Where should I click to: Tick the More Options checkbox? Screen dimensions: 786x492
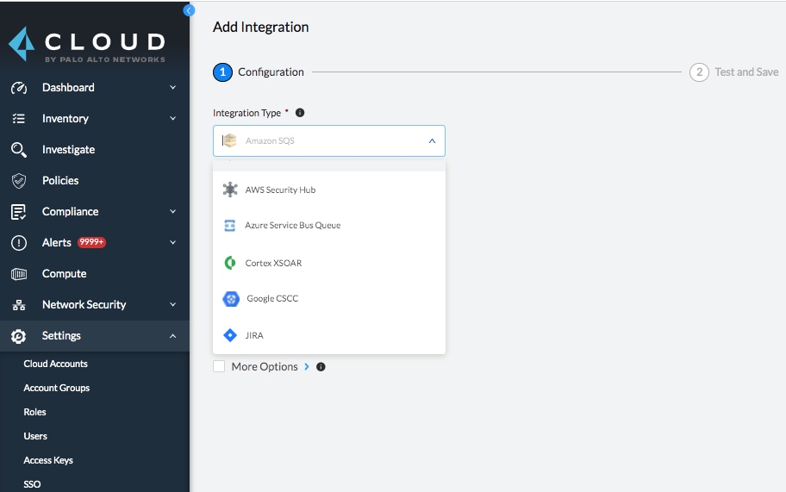point(219,366)
